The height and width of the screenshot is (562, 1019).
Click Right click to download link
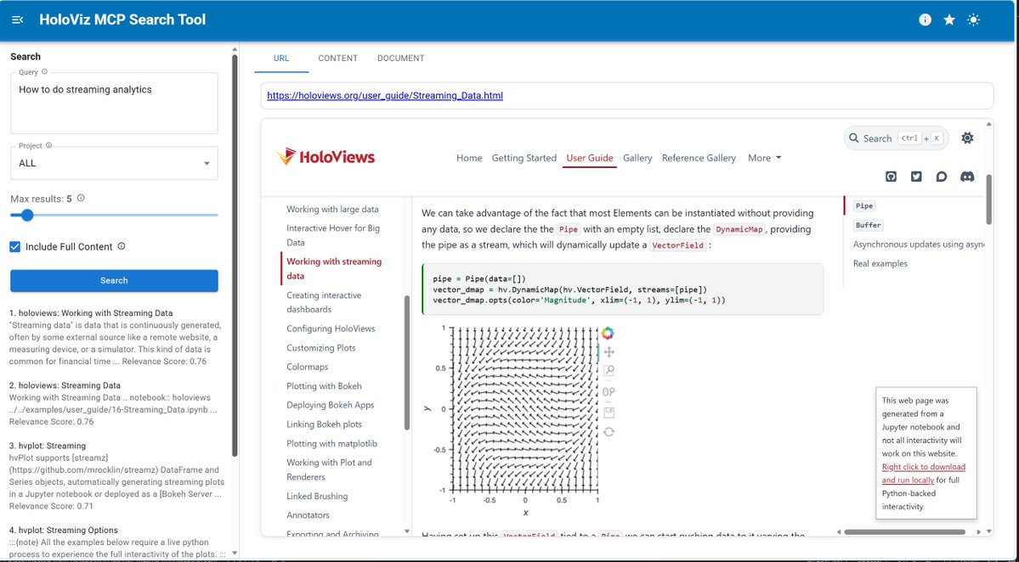924,473
